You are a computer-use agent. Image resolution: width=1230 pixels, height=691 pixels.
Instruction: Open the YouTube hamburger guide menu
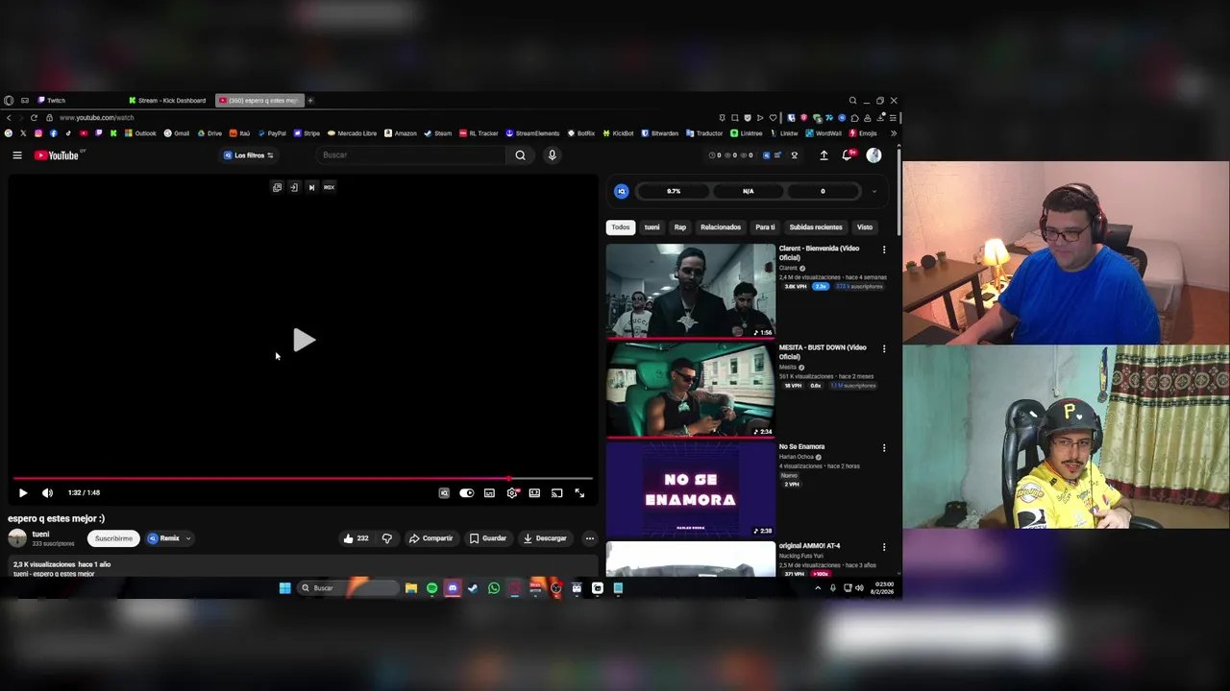(x=16, y=155)
